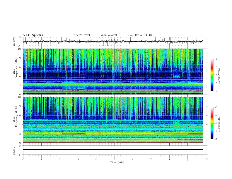The height and width of the screenshot is (179, 232).
Task: Click tick label '3' on the Time axis
Action: (x=78, y=159)
